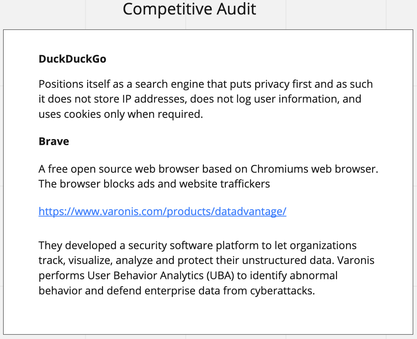
Task: Click the DuckDuckGo description paragraph
Action: pos(206,99)
